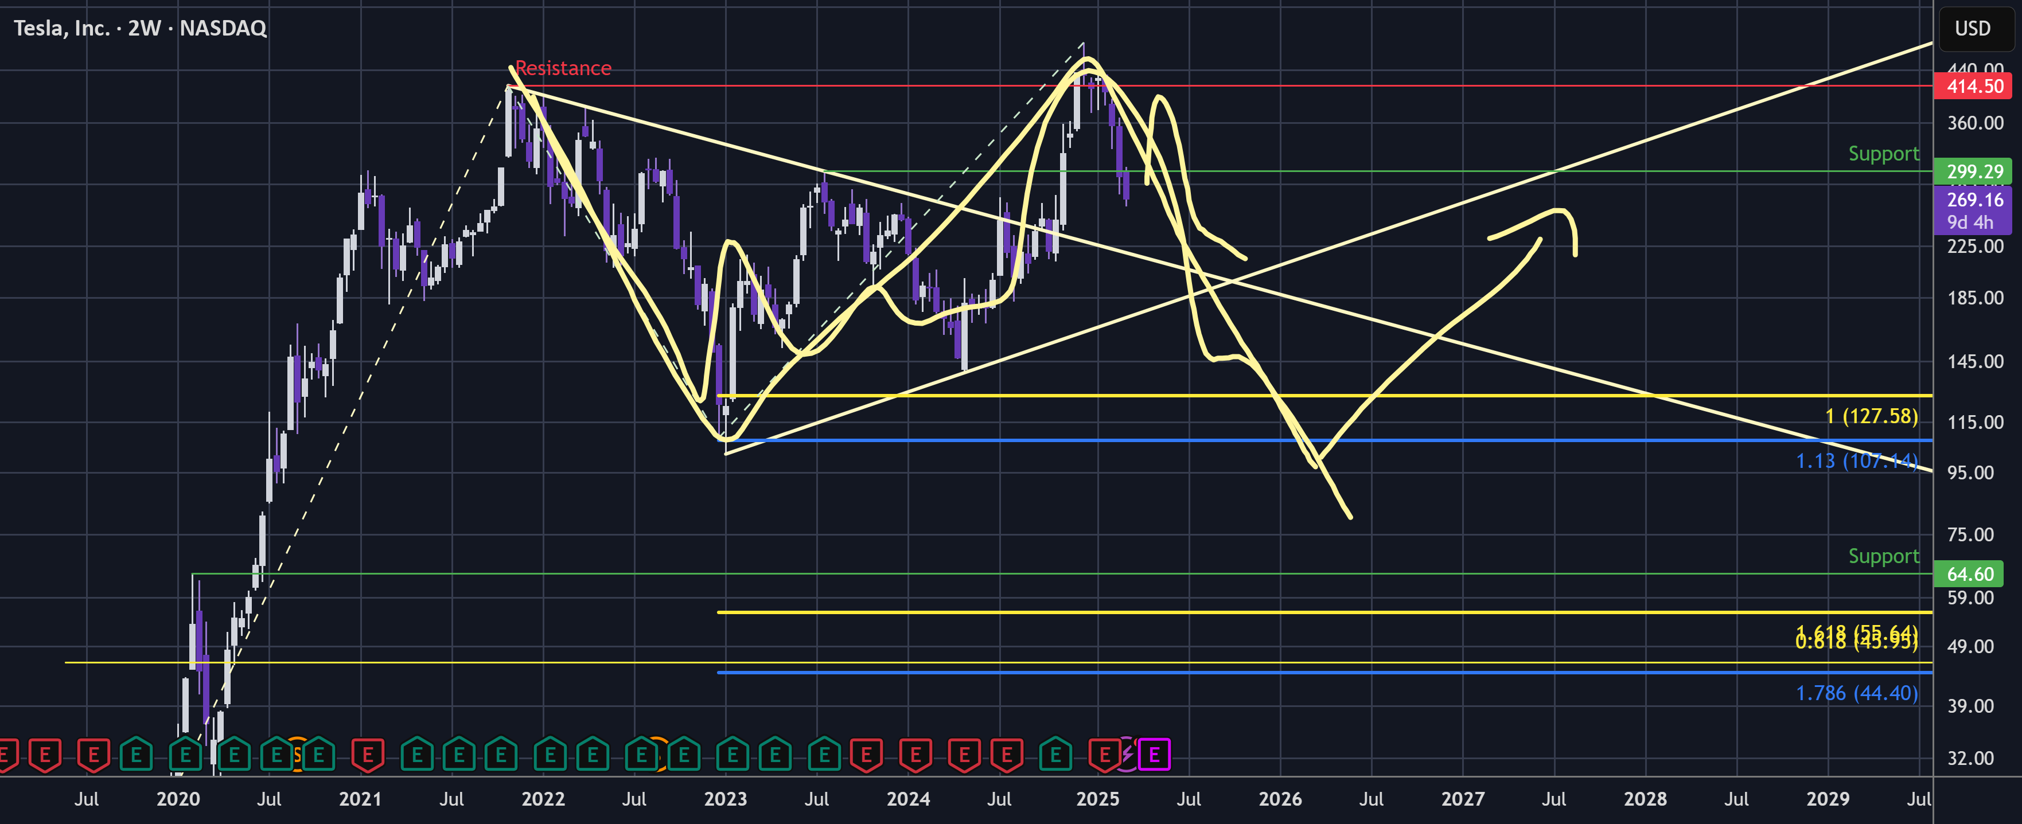Click the green earnings marker at 2023
Image resolution: width=2022 pixels, height=824 pixels.
point(733,756)
